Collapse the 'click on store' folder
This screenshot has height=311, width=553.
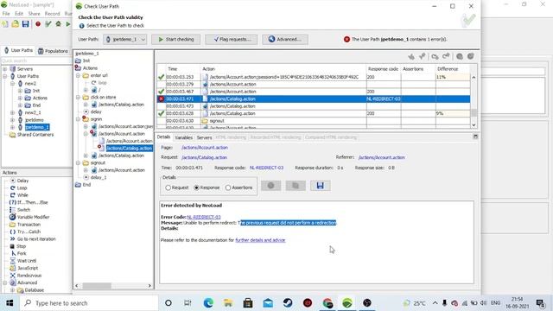click(79, 98)
